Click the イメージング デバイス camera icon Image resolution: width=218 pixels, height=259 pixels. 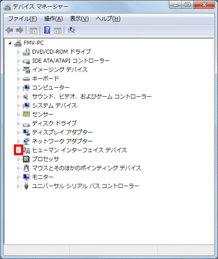[26, 70]
